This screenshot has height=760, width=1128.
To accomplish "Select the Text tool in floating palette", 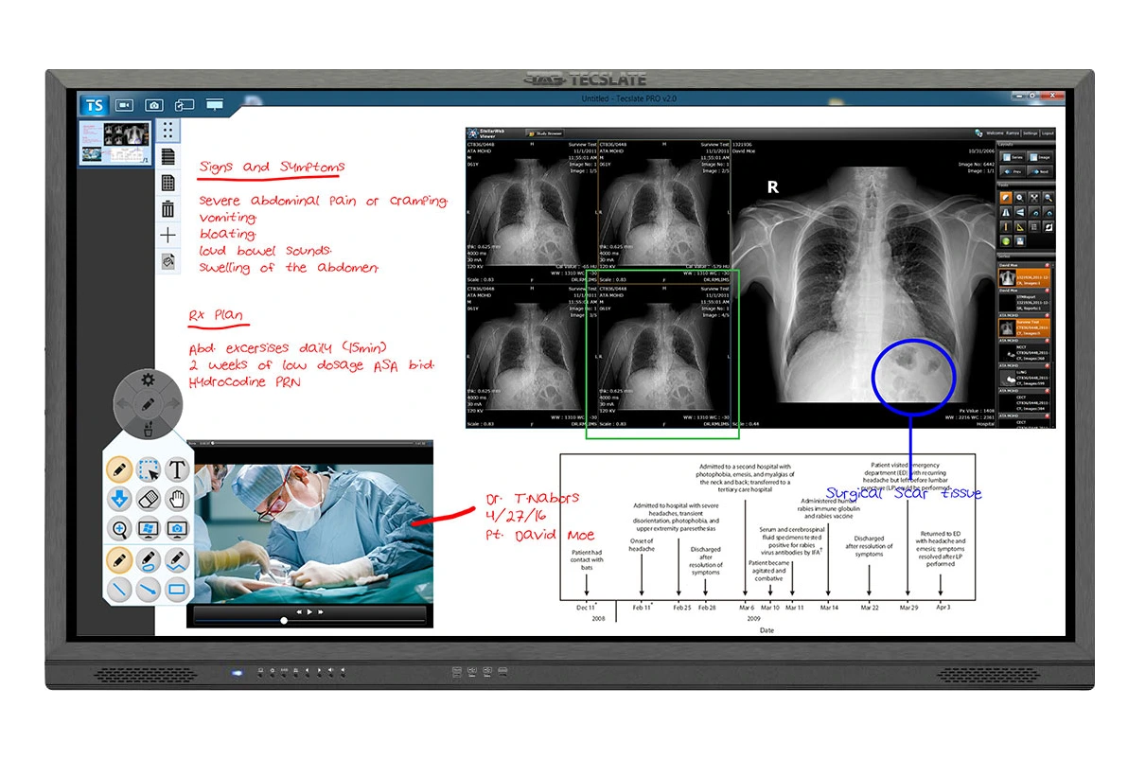I will (177, 468).
